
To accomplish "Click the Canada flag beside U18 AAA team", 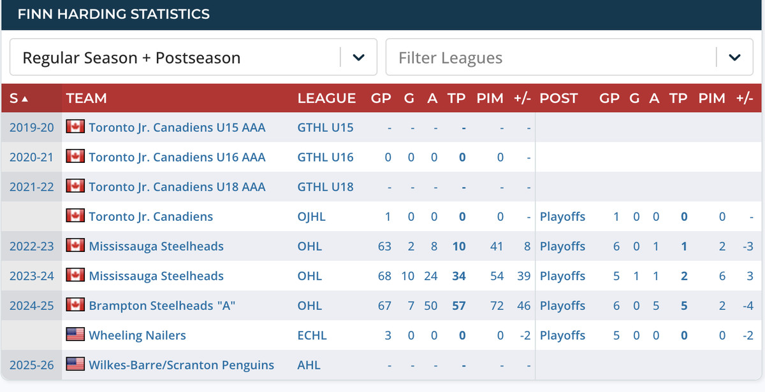I will coord(75,186).
